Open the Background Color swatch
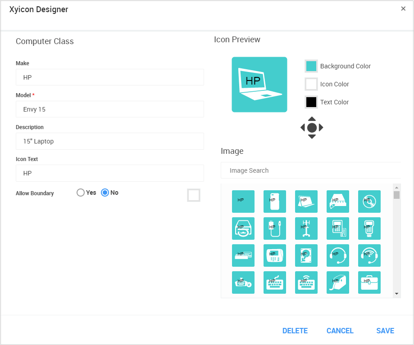Screen dimensions: 414x345 311,66
